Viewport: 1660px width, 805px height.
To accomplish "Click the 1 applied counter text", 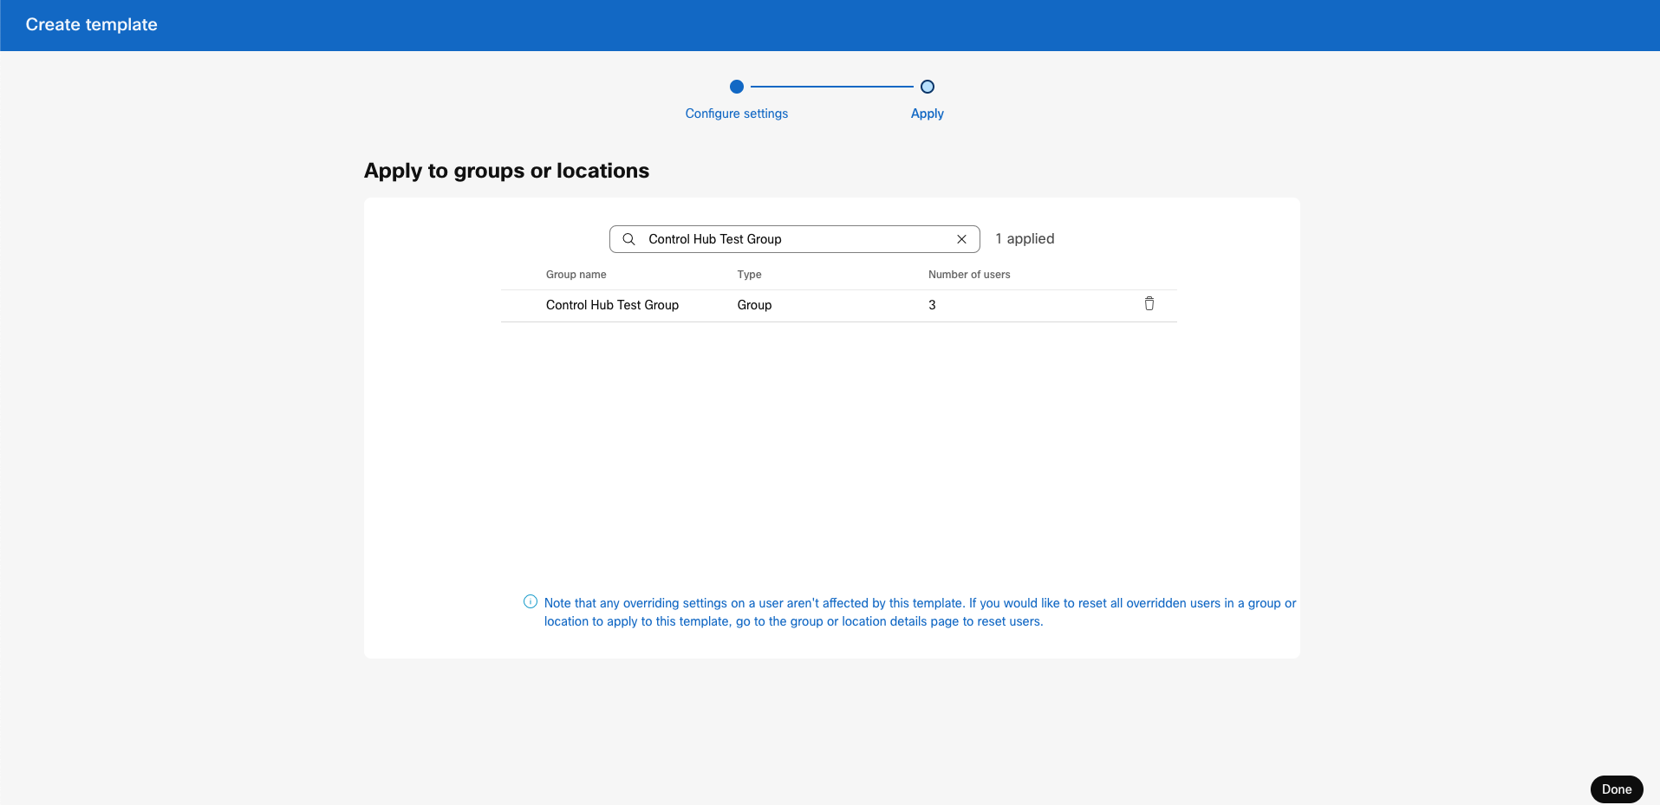I will 1025,238.
